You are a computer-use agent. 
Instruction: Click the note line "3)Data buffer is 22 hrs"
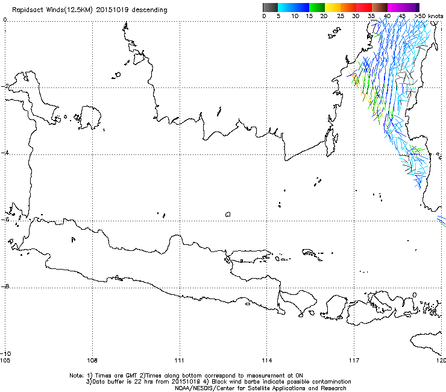coord(218,382)
